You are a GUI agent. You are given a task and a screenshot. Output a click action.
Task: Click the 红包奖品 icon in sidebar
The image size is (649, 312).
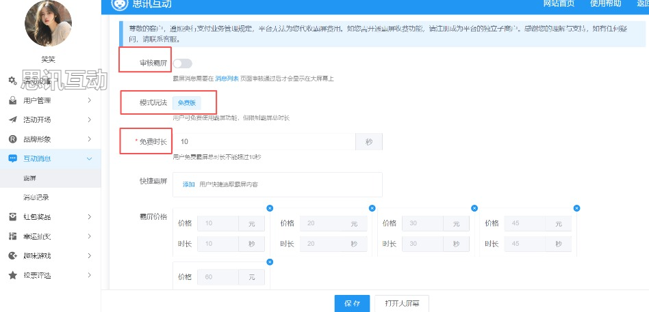pos(12,217)
